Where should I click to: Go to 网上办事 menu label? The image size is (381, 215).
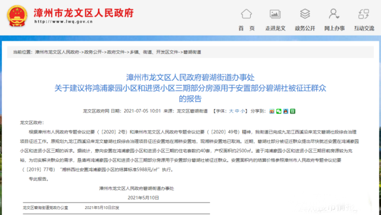click(x=335, y=28)
